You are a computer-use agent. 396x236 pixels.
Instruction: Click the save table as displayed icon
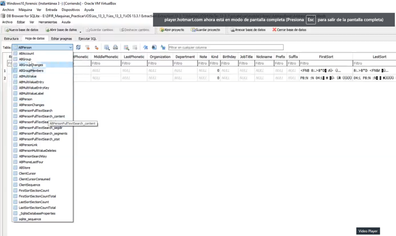coord(107,47)
